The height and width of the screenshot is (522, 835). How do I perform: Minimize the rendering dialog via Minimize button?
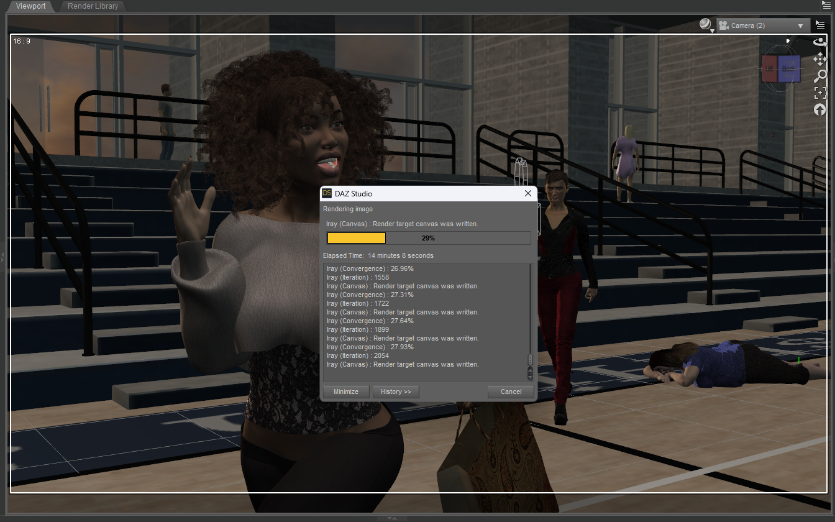(345, 391)
